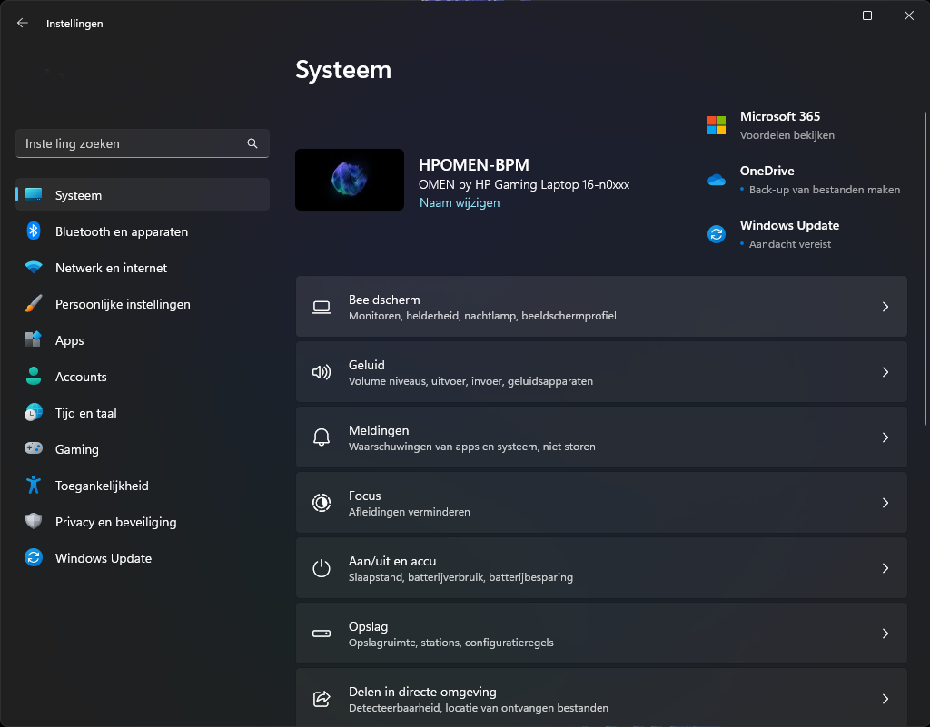930x727 pixels.
Task: Click the Meldingen bell icon
Action: 322,437
